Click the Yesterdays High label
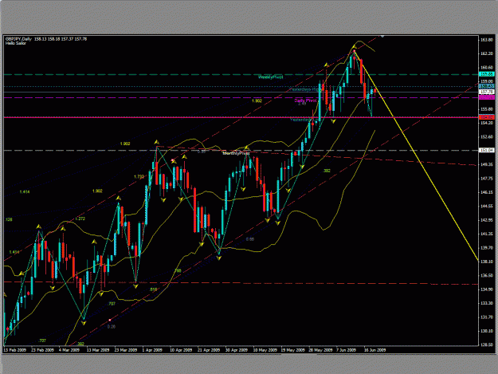 [x=305, y=89]
